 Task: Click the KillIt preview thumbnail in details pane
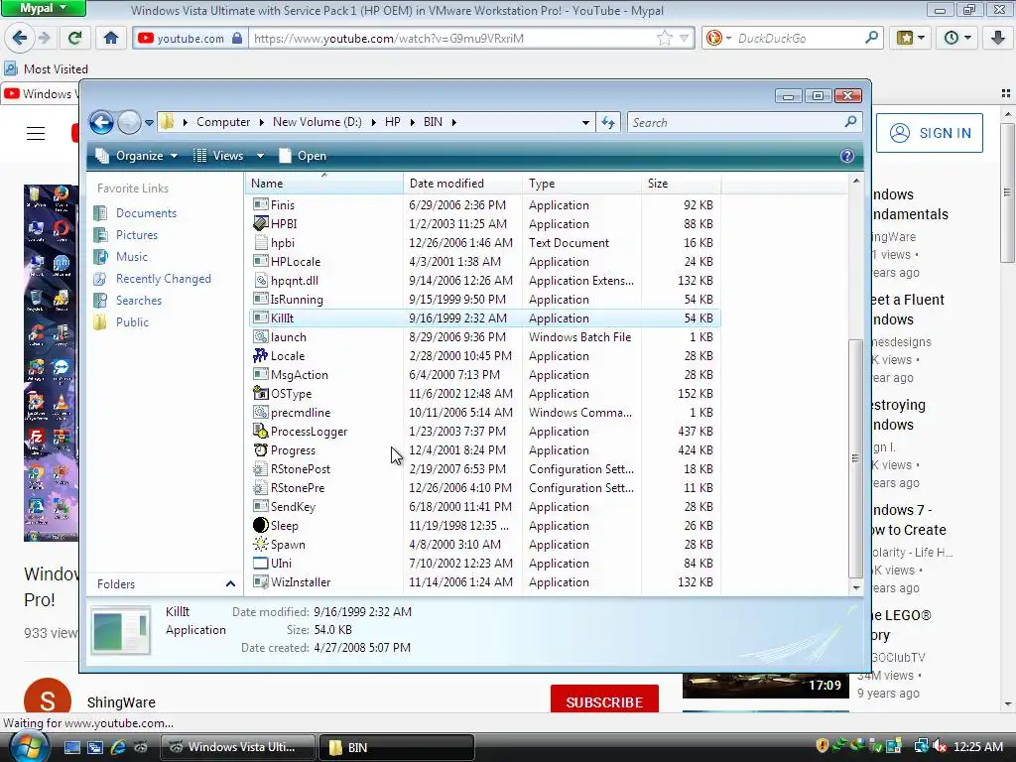point(121,630)
